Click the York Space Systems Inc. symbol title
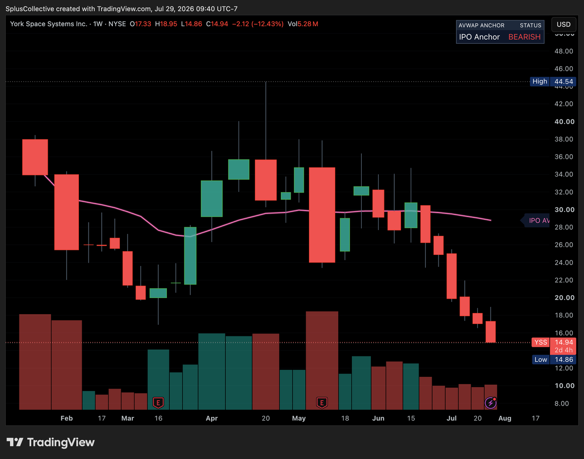The height and width of the screenshot is (459, 584). point(49,23)
